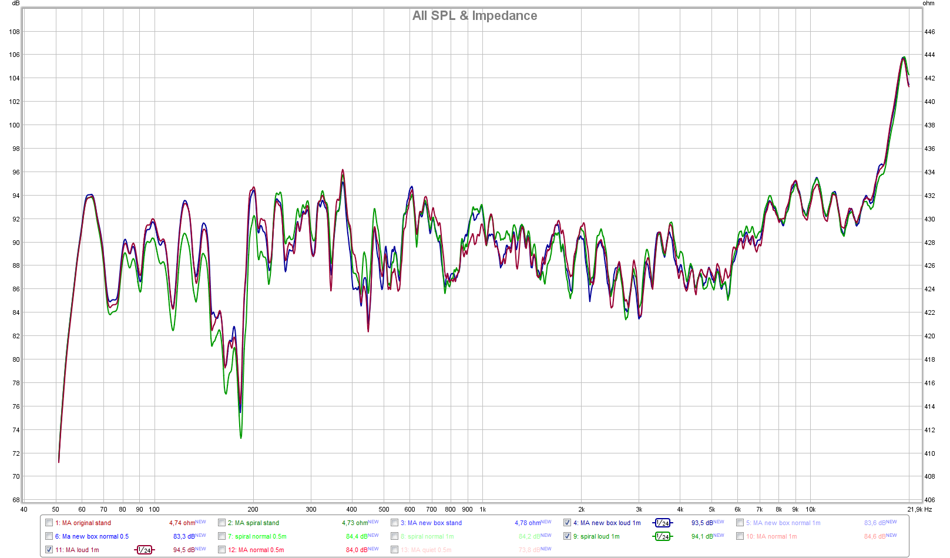Enable the '12: MA normal 0.5m' checkbox
Image resolution: width=950 pixels, height=558 pixels.
(222, 550)
